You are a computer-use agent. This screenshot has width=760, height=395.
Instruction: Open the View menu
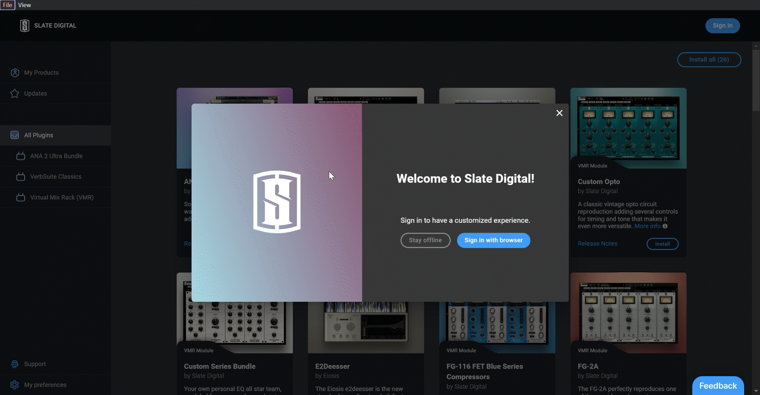click(25, 5)
